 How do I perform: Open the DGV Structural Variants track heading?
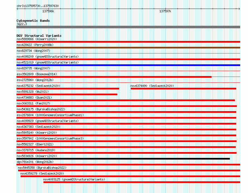click(39, 36)
